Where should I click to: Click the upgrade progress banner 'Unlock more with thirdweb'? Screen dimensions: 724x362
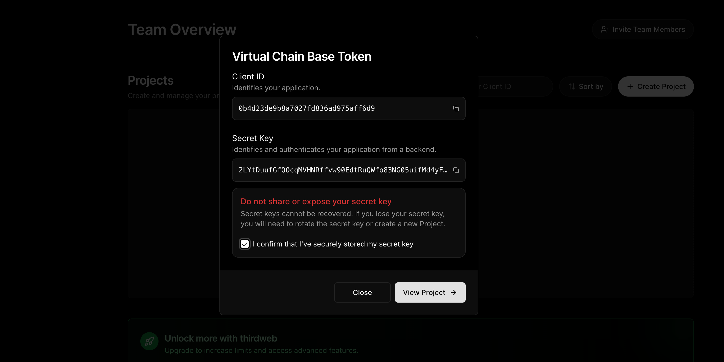point(221,338)
